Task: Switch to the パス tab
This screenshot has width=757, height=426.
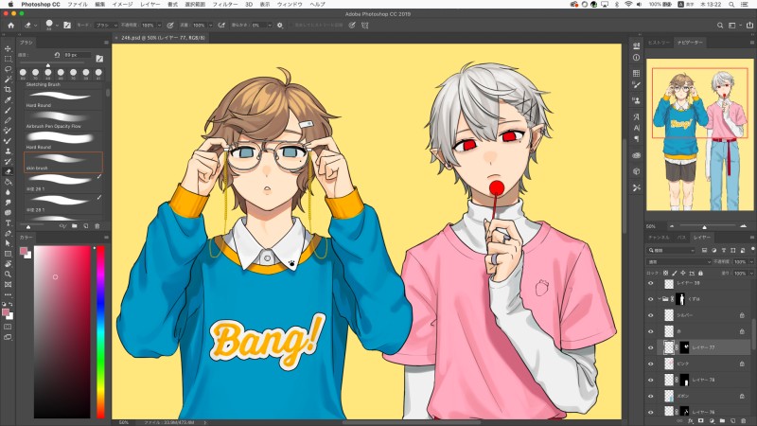Action: pyautogui.click(x=681, y=238)
